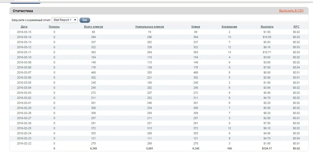The image size is (313, 155).
Task: Click the $8.10 payout value
Action: tap(267, 128)
